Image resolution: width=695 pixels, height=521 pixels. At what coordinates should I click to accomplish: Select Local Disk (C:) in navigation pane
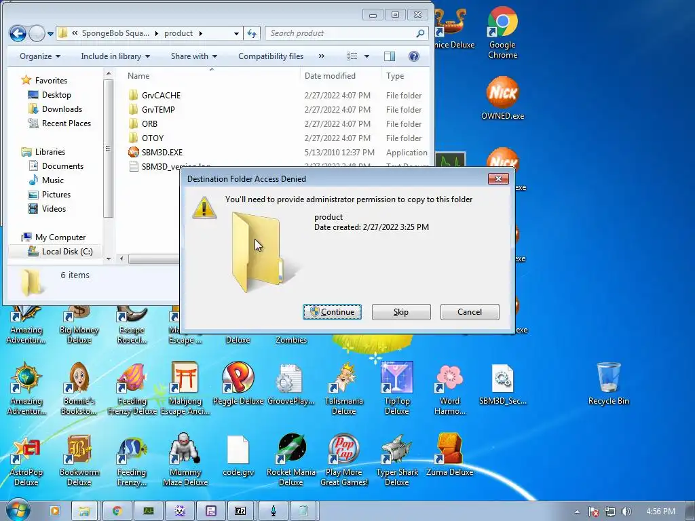[x=67, y=252]
